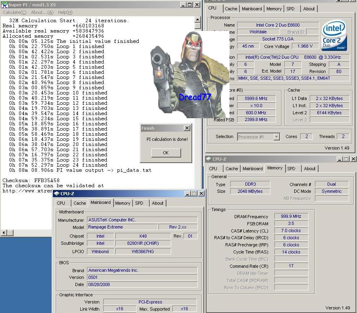Click the Dread77 Judge Dredd image
Screen dimensions: 357x313
point(189,75)
